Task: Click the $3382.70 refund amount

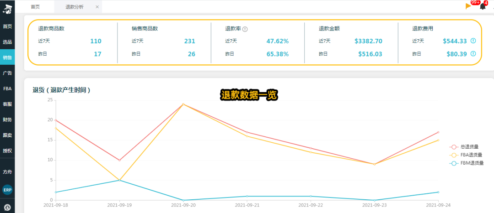Action: click(x=368, y=41)
